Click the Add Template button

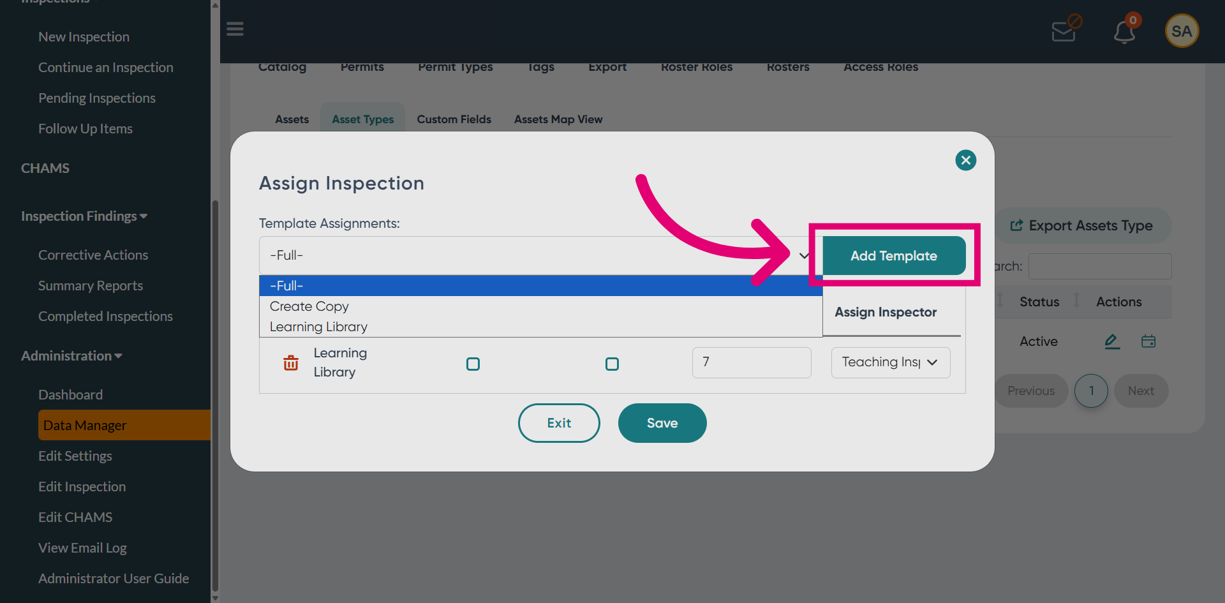coord(894,256)
